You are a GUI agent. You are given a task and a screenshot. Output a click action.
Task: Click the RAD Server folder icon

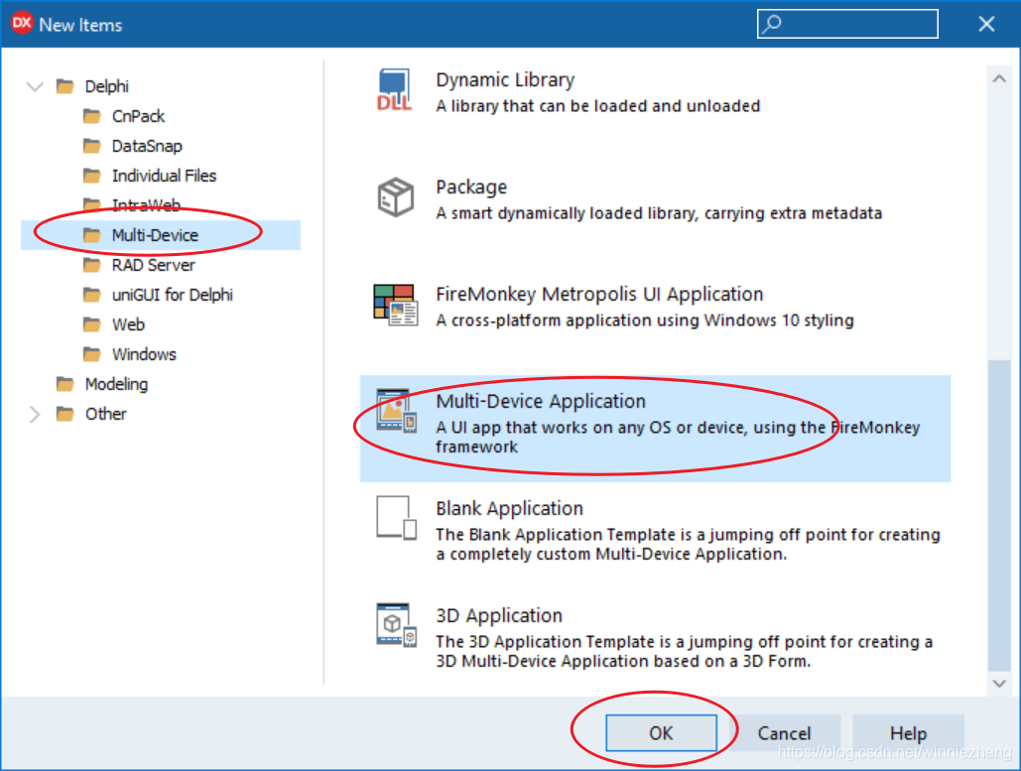pos(92,265)
